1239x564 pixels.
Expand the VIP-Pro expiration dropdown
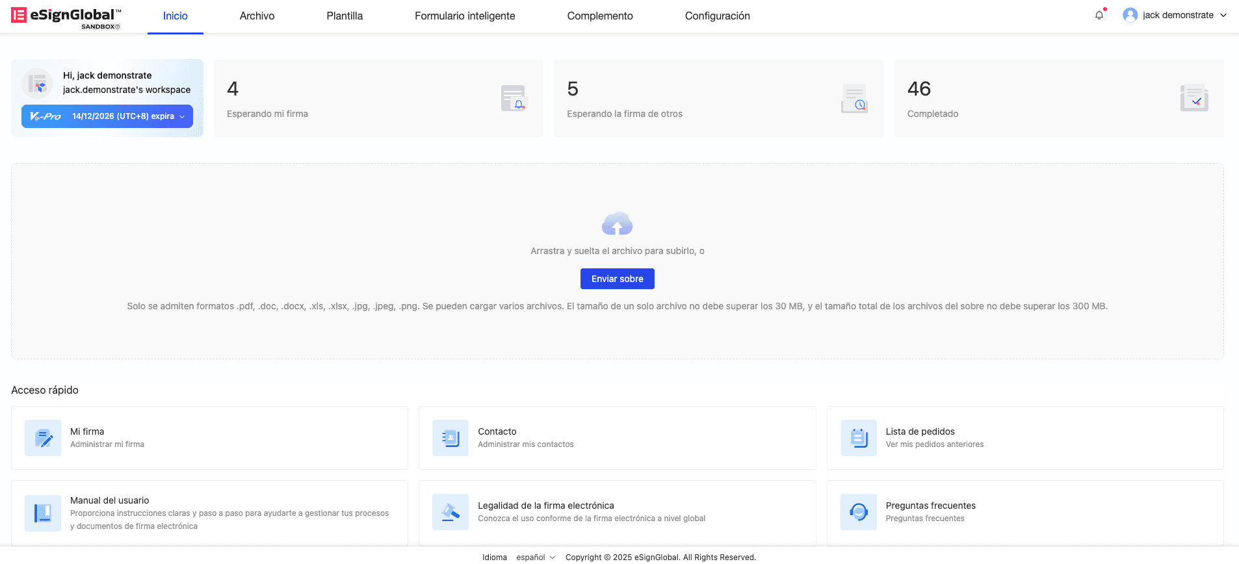182,116
